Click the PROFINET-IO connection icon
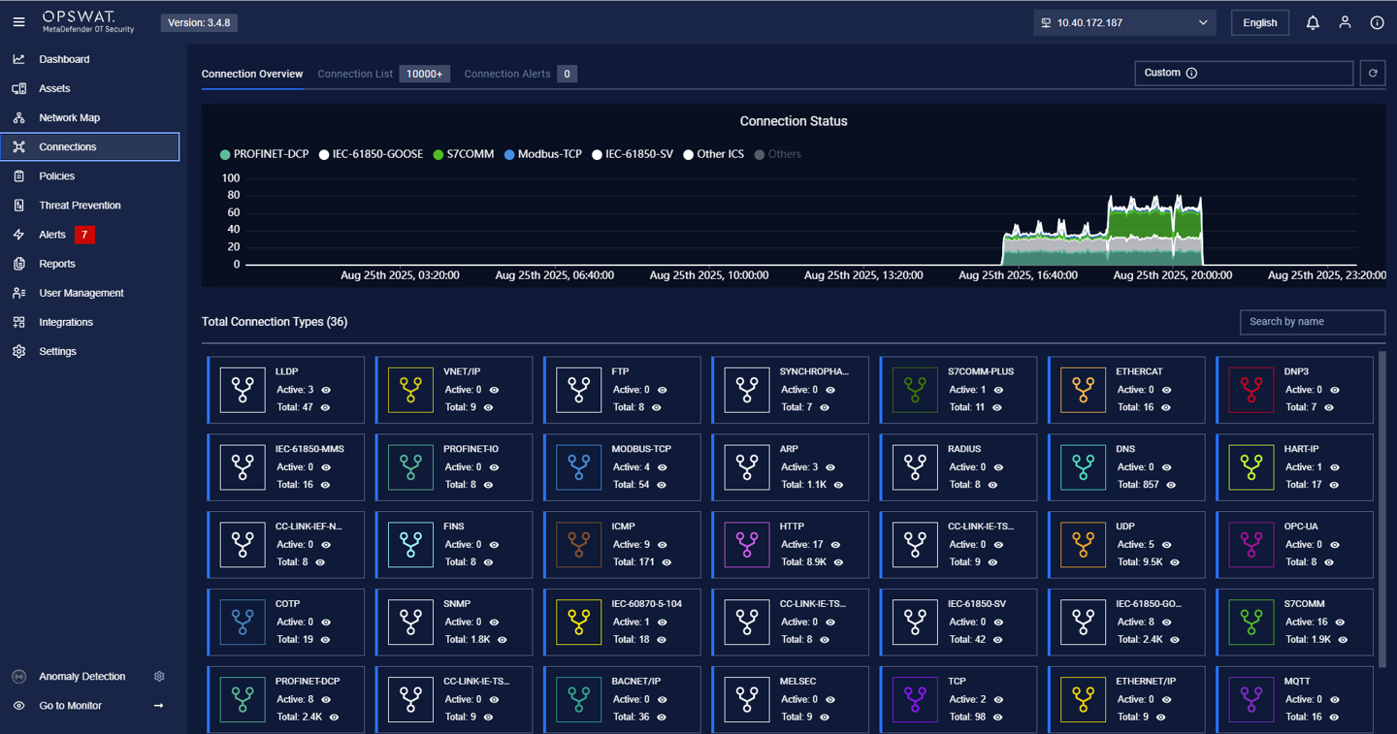The image size is (1397, 734). click(410, 467)
